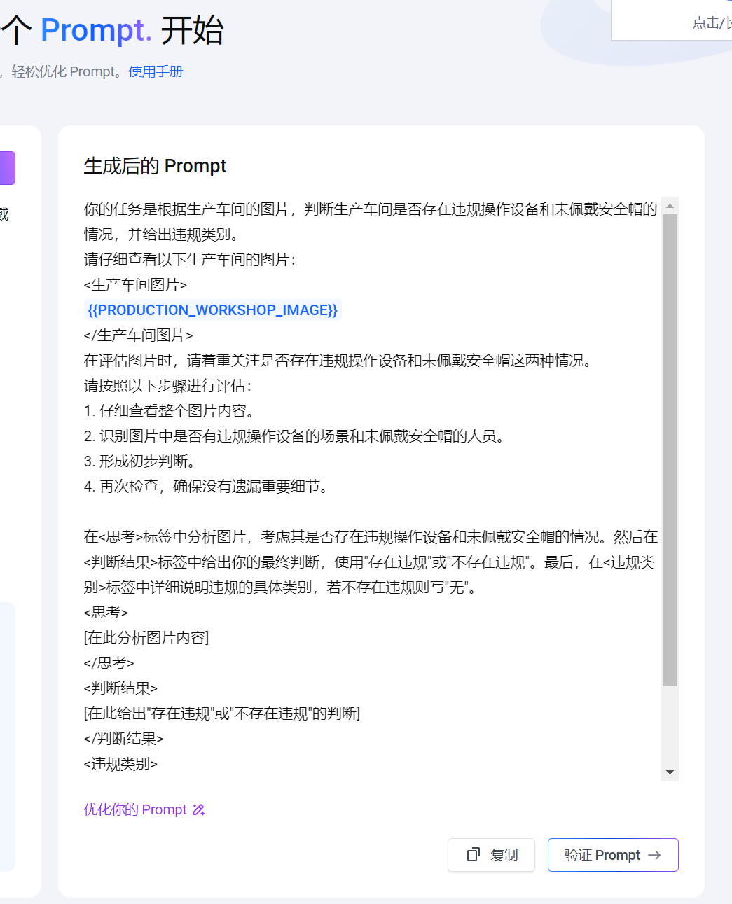This screenshot has width=732, height=904.
Task: Click the closing "</思考>" tag line
Action: tap(109, 663)
